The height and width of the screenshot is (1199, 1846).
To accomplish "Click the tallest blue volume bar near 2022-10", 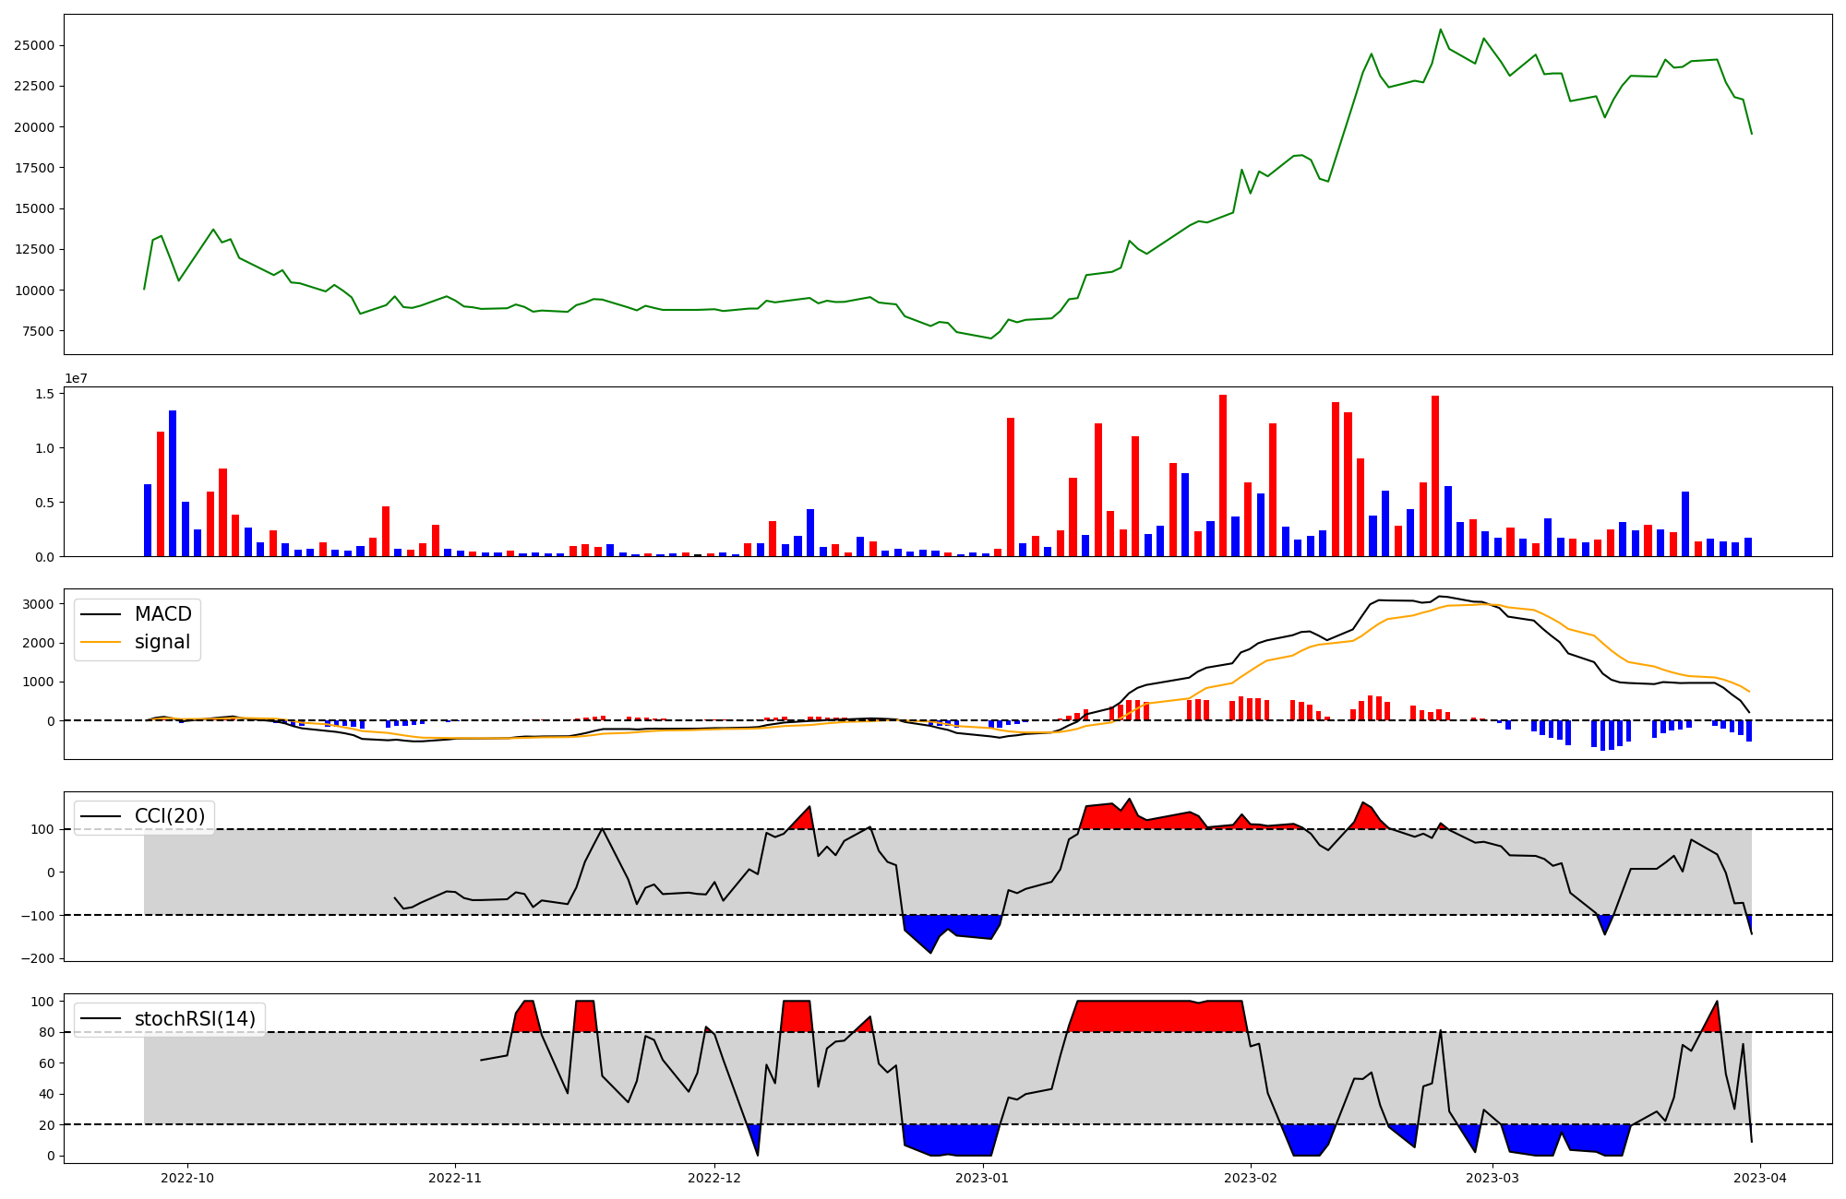I will click(x=173, y=484).
